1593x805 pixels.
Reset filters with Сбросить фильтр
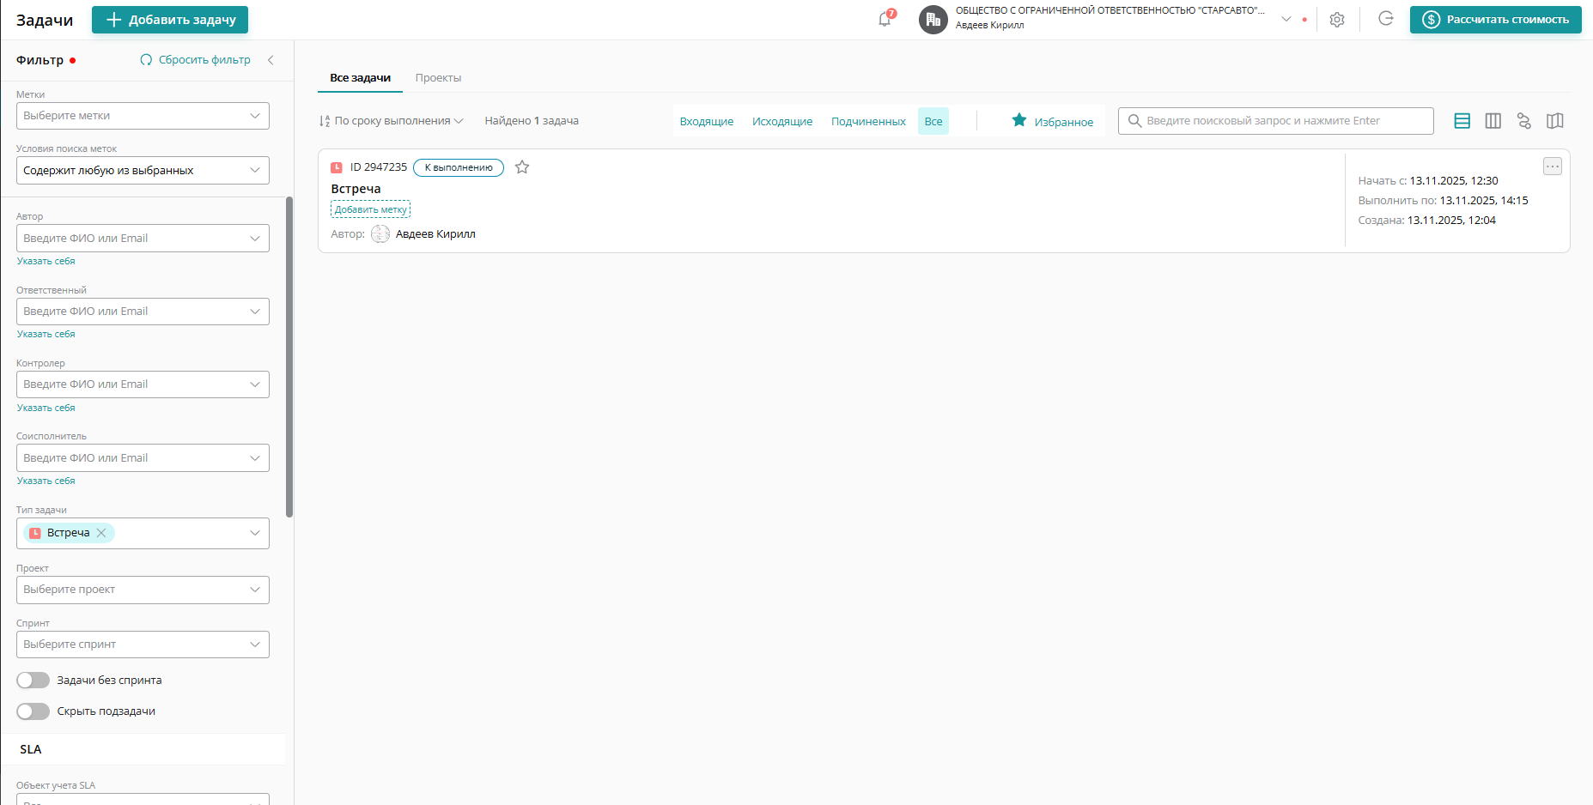click(x=196, y=60)
